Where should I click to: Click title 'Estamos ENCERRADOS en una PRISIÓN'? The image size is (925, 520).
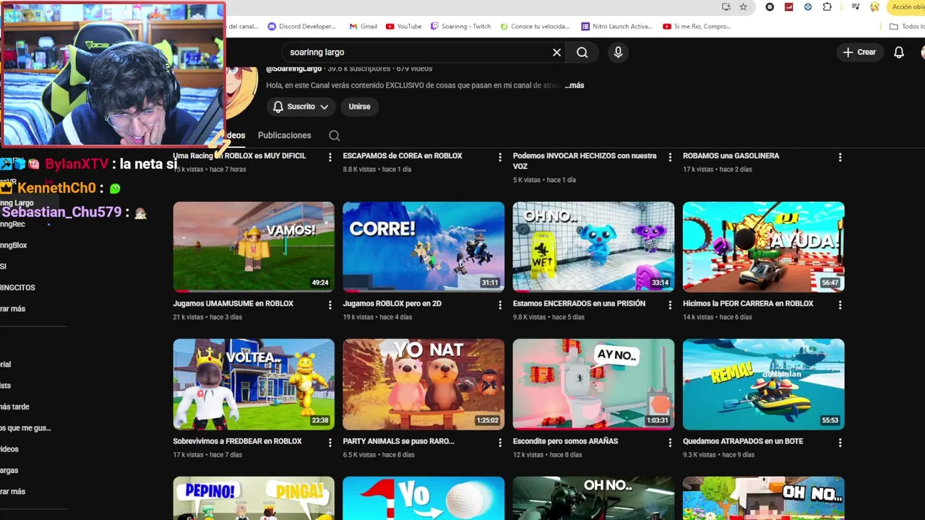[579, 303]
